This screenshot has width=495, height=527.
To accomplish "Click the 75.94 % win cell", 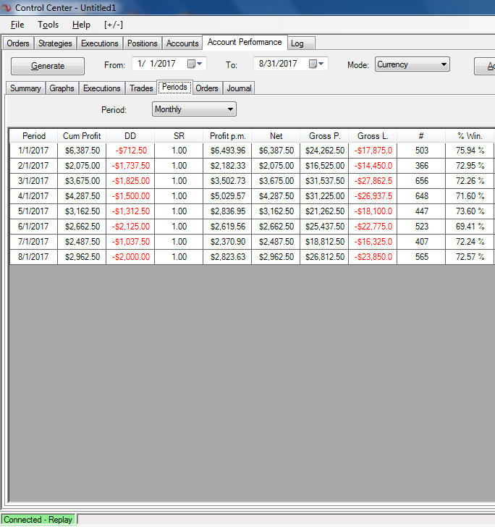I will coord(470,151).
